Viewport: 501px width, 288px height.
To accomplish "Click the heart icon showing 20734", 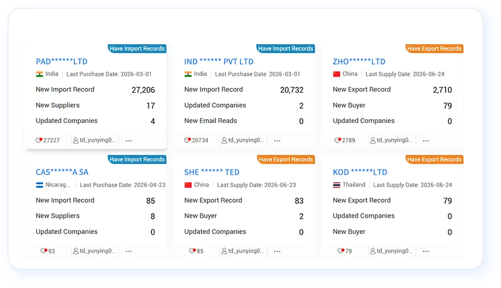I will (x=187, y=140).
